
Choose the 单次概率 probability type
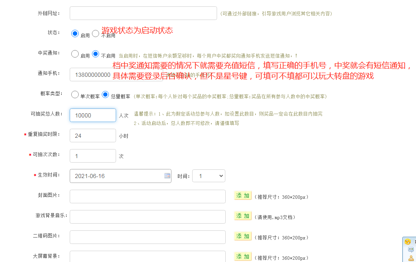tap(75, 94)
